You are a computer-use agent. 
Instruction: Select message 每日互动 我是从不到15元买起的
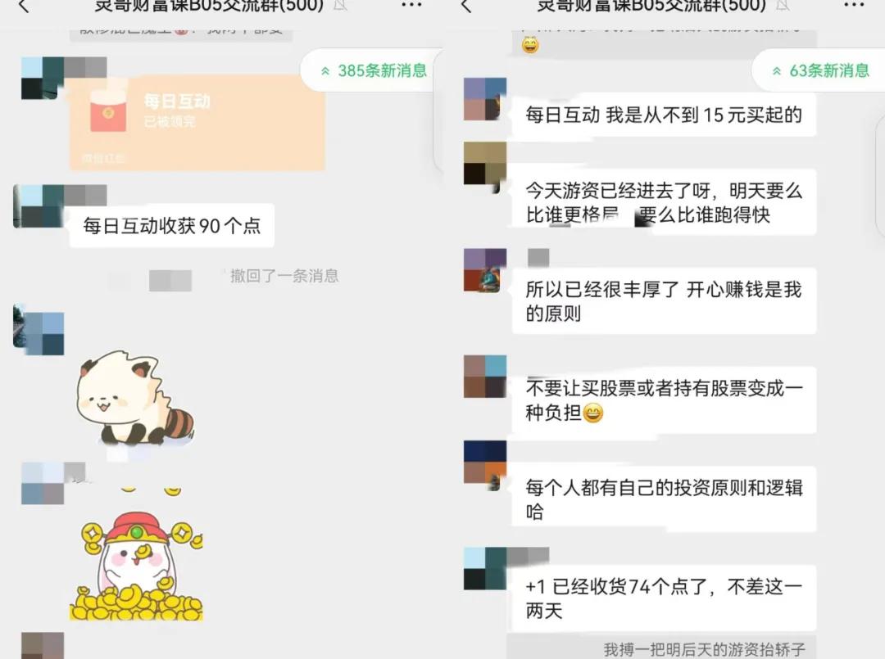(664, 115)
